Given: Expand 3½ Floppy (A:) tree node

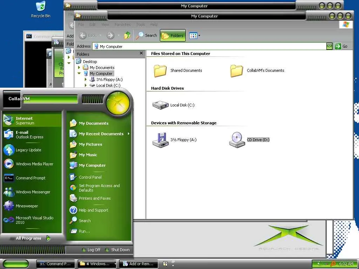Looking at the screenshot, I should coord(86,80).
